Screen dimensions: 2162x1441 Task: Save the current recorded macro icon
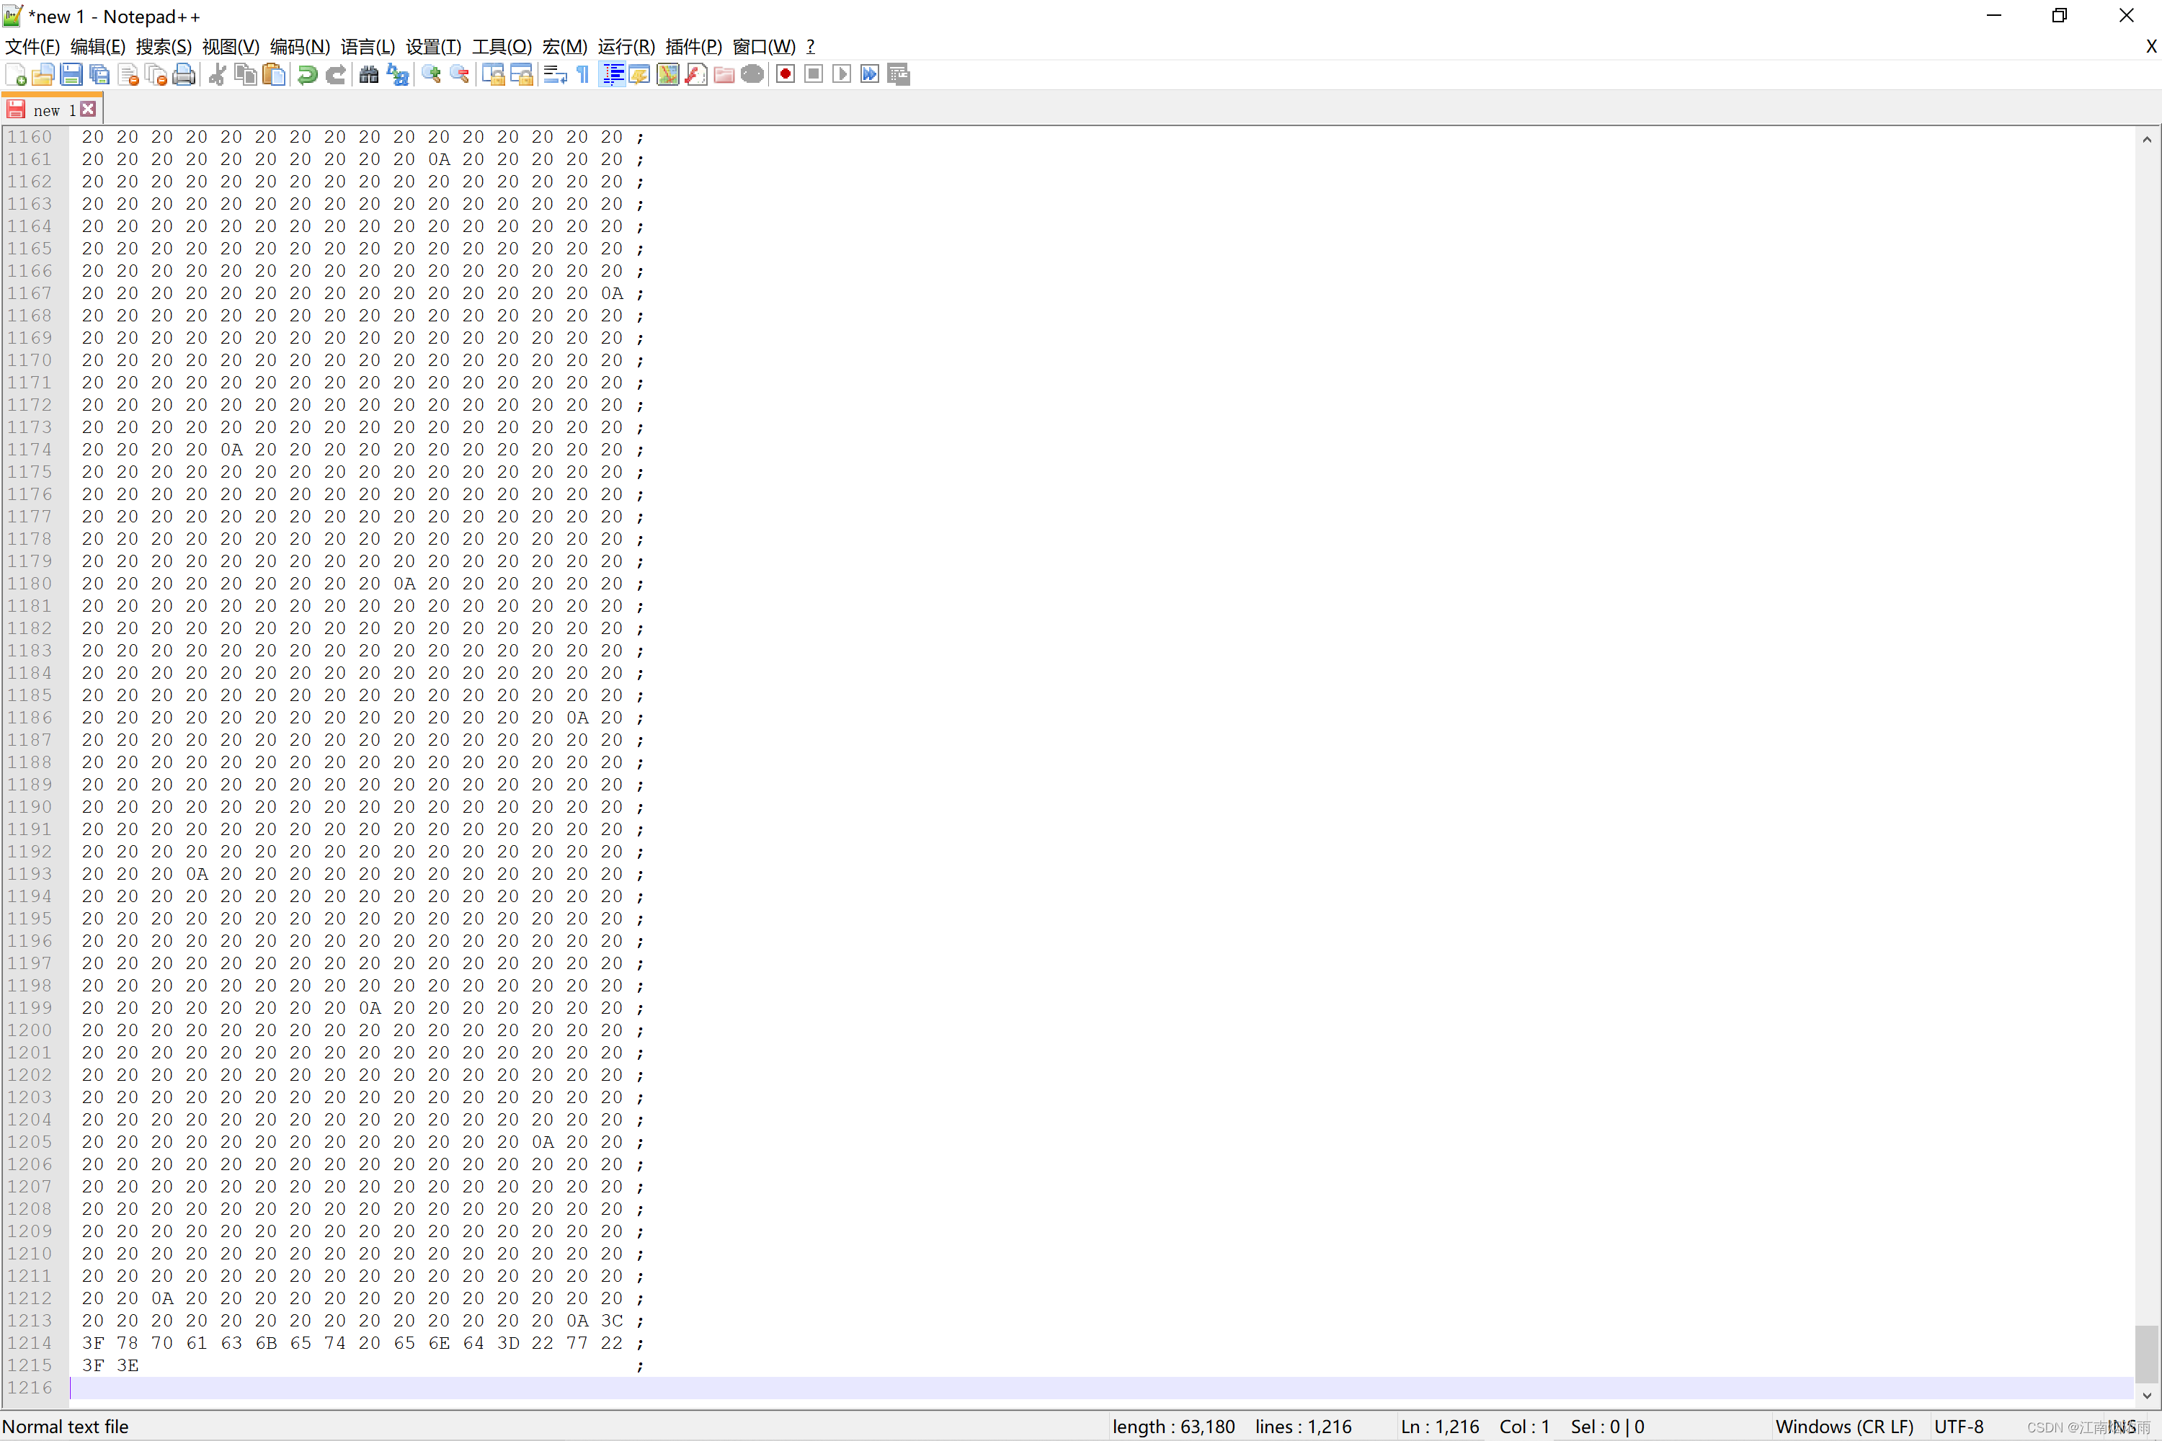pos(899,74)
